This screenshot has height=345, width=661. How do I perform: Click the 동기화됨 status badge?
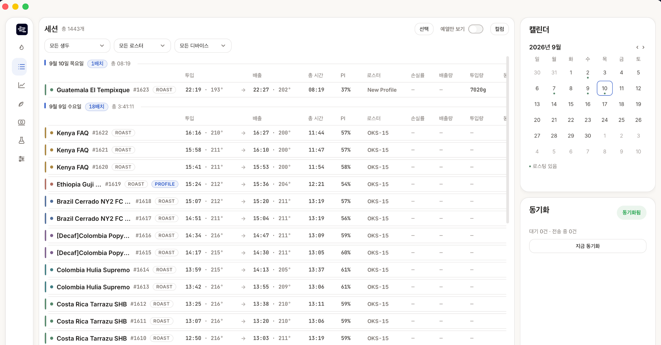(x=632, y=212)
